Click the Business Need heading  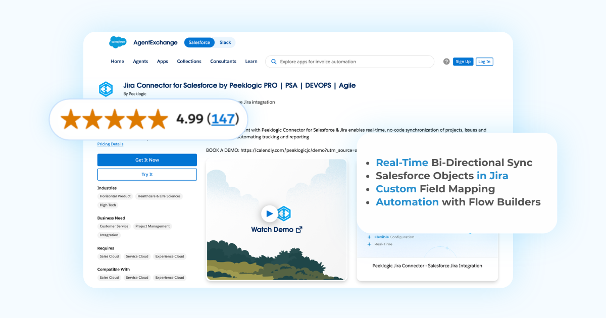(111, 218)
